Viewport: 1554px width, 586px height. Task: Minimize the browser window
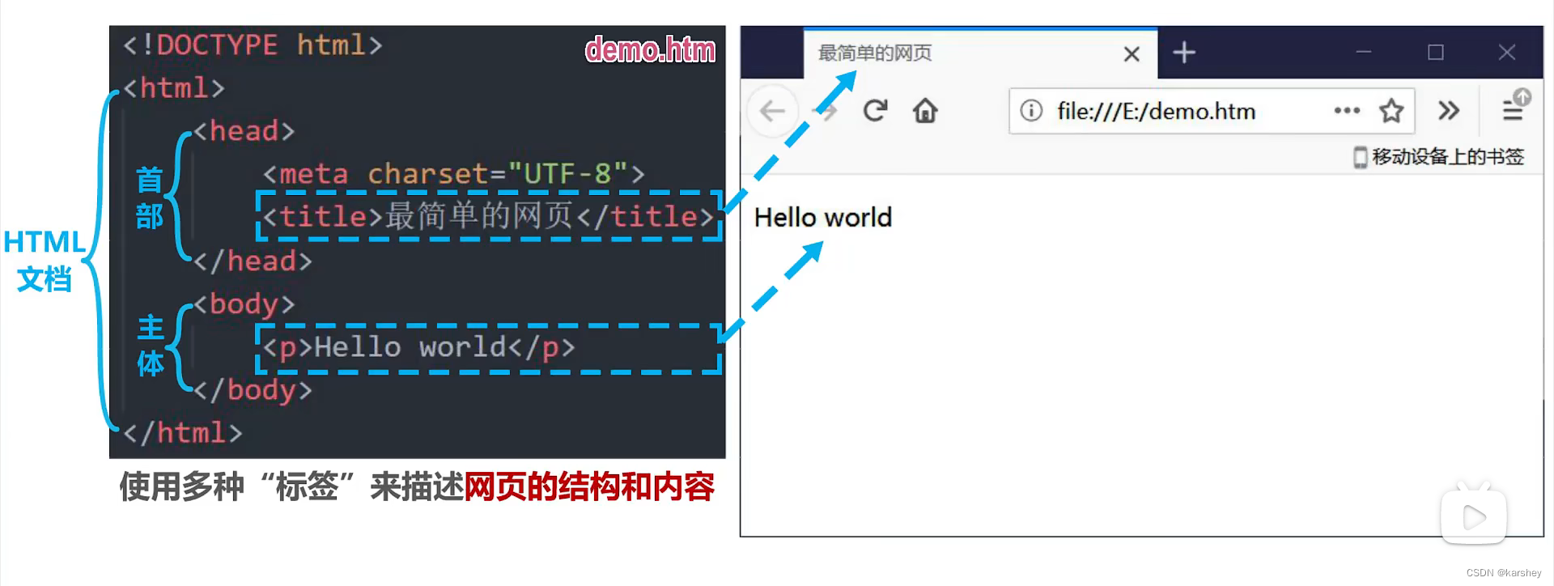[x=1364, y=53]
